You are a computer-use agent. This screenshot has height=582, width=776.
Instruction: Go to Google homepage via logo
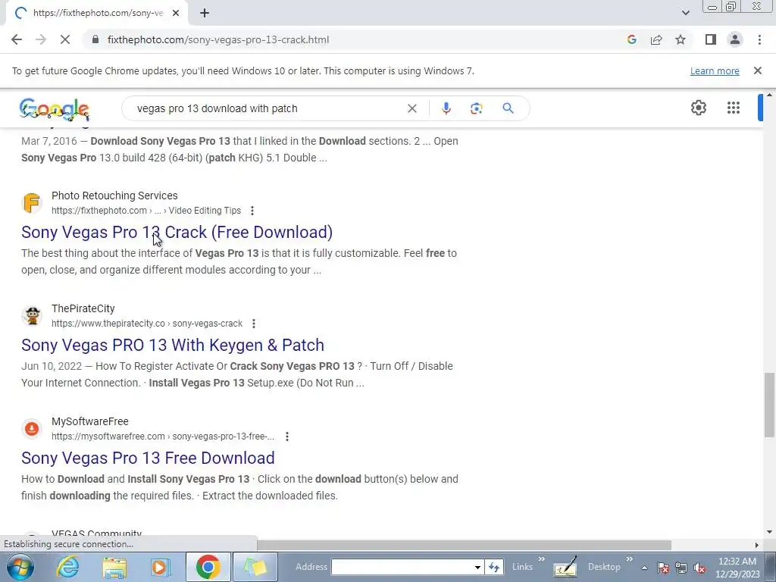coord(55,109)
